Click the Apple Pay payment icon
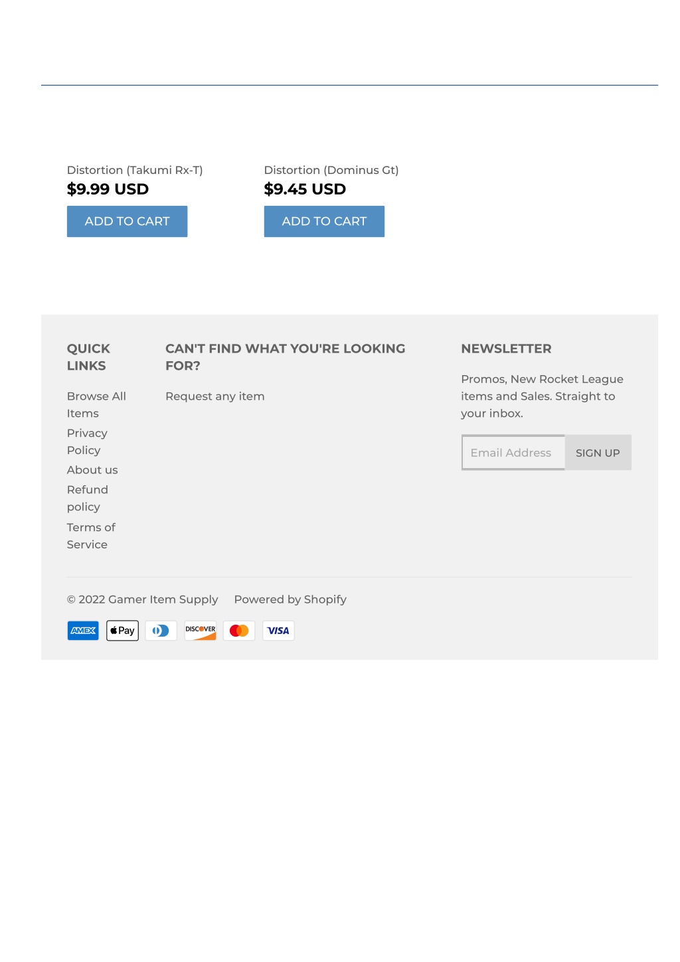Image resolution: width=680 pixels, height=962 pixels. [x=122, y=631]
